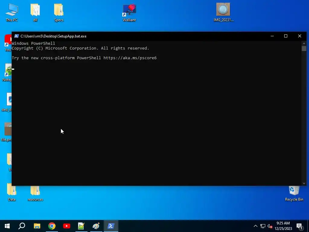
Task: Open taskbar Search
Action: (22, 226)
